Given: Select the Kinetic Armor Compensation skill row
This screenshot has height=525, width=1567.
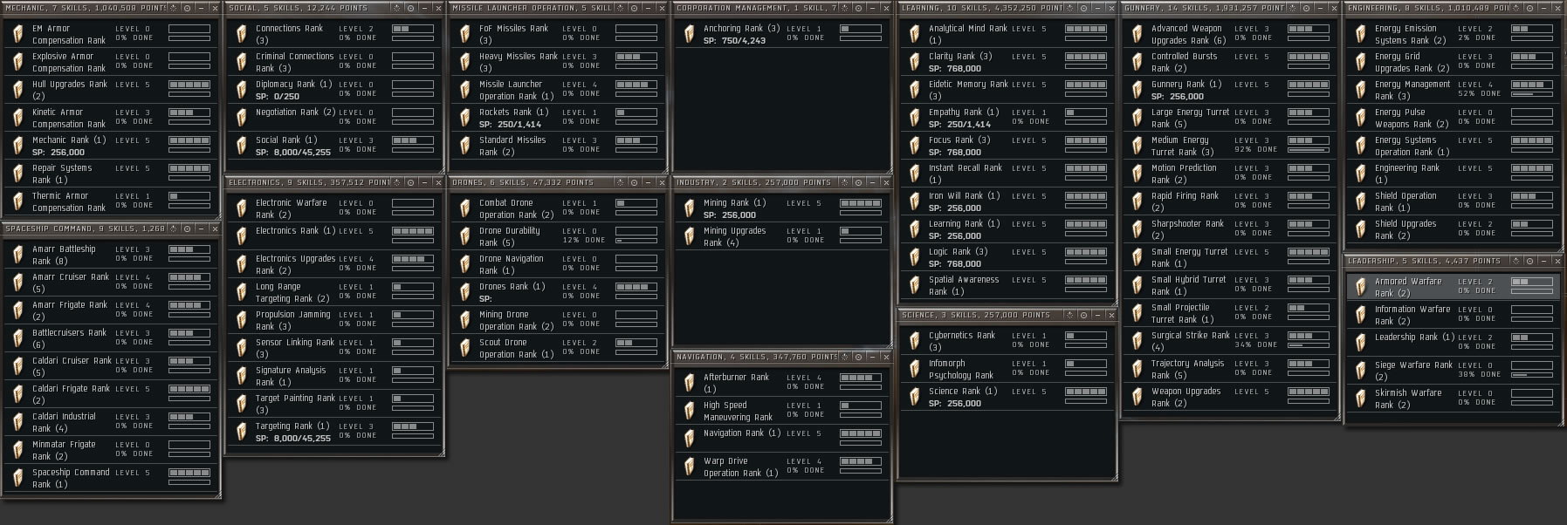Looking at the screenshot, I should (x=112, y=118).
